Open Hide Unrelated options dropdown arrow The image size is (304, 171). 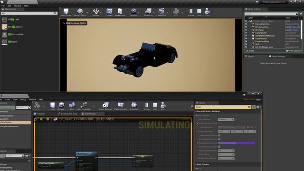tap(93, 106)
